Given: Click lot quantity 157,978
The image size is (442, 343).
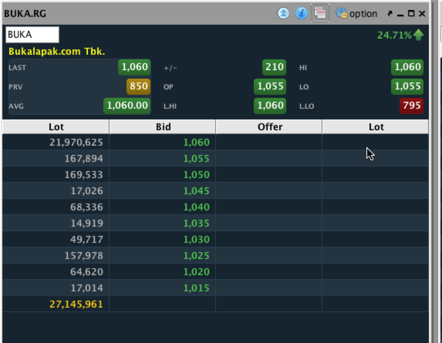Looking at the screenshot, I should coord(84,256).
